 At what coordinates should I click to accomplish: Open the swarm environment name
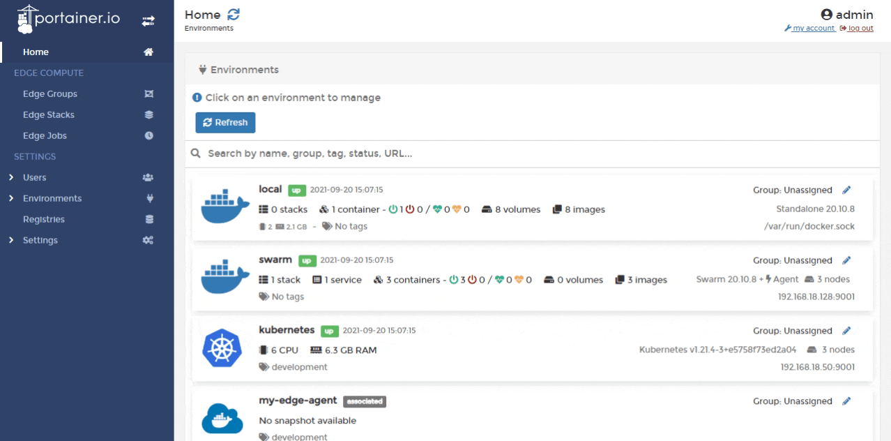point(275,260)
